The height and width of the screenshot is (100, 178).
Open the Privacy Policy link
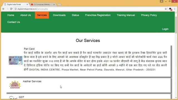coord(149,15)
